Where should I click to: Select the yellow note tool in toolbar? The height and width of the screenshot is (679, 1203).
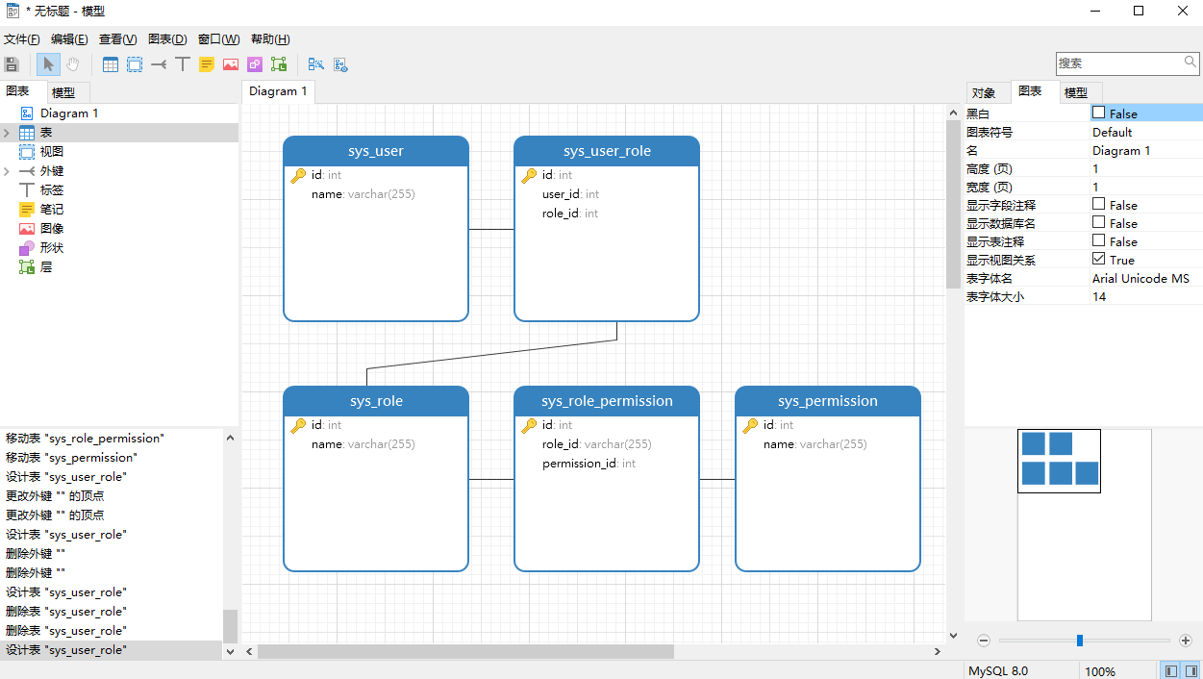coord(207,64)
